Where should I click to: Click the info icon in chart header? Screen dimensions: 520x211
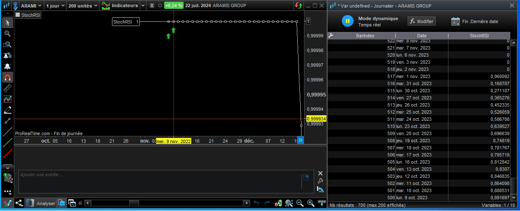[x=152, y=6]
